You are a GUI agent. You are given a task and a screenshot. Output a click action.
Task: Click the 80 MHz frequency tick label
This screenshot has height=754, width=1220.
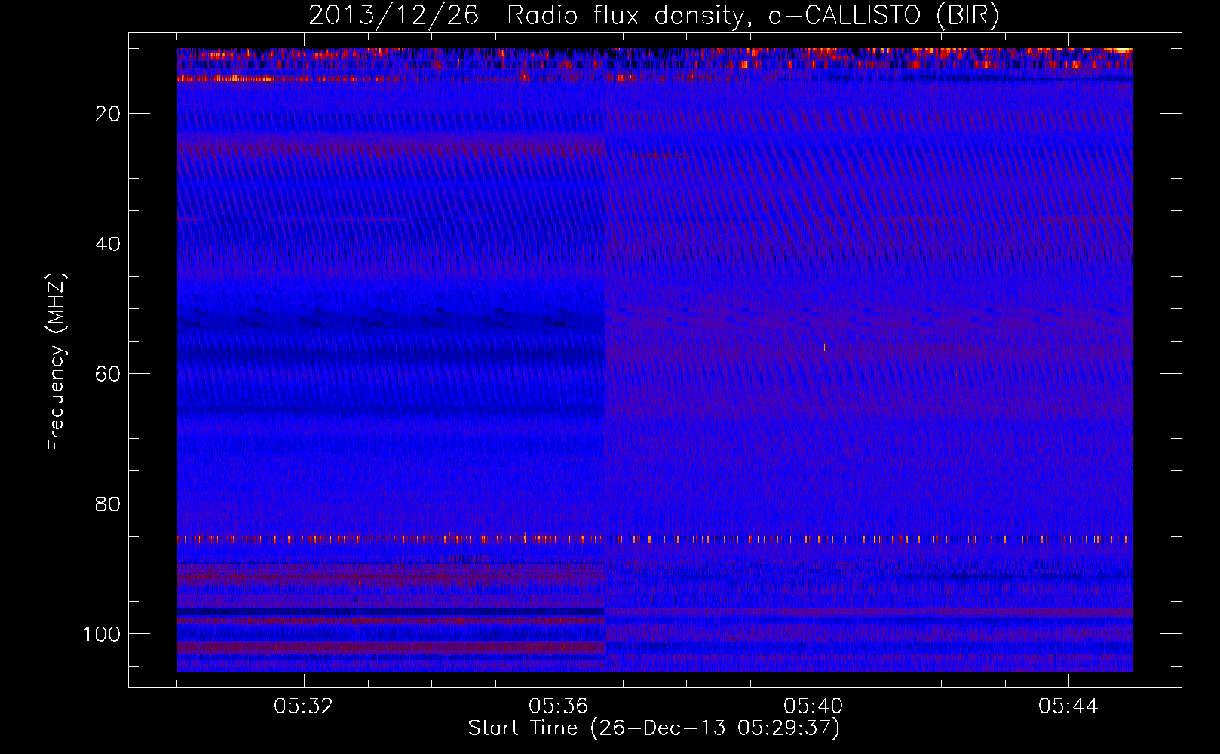109,504
